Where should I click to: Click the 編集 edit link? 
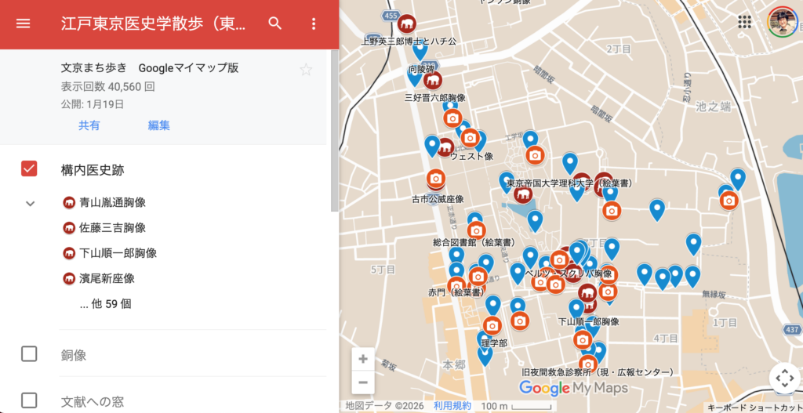[x=159, y=125]
